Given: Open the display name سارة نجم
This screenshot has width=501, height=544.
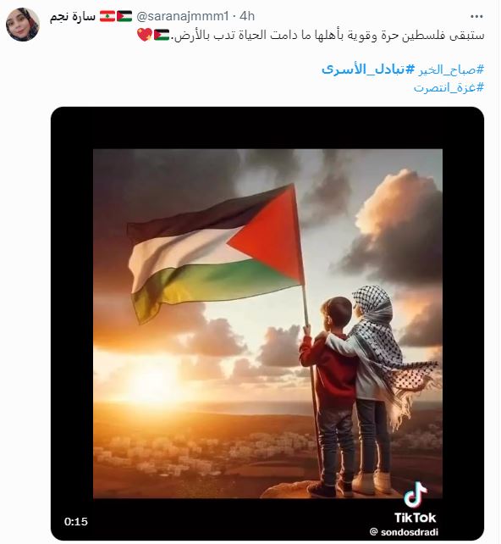Looking at the screenshot, I should click(x=73, y=16).
